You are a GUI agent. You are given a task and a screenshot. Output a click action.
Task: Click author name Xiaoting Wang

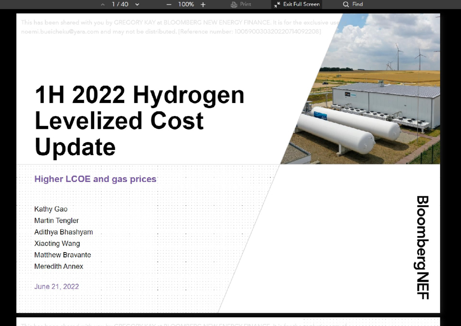click(57, 243)
